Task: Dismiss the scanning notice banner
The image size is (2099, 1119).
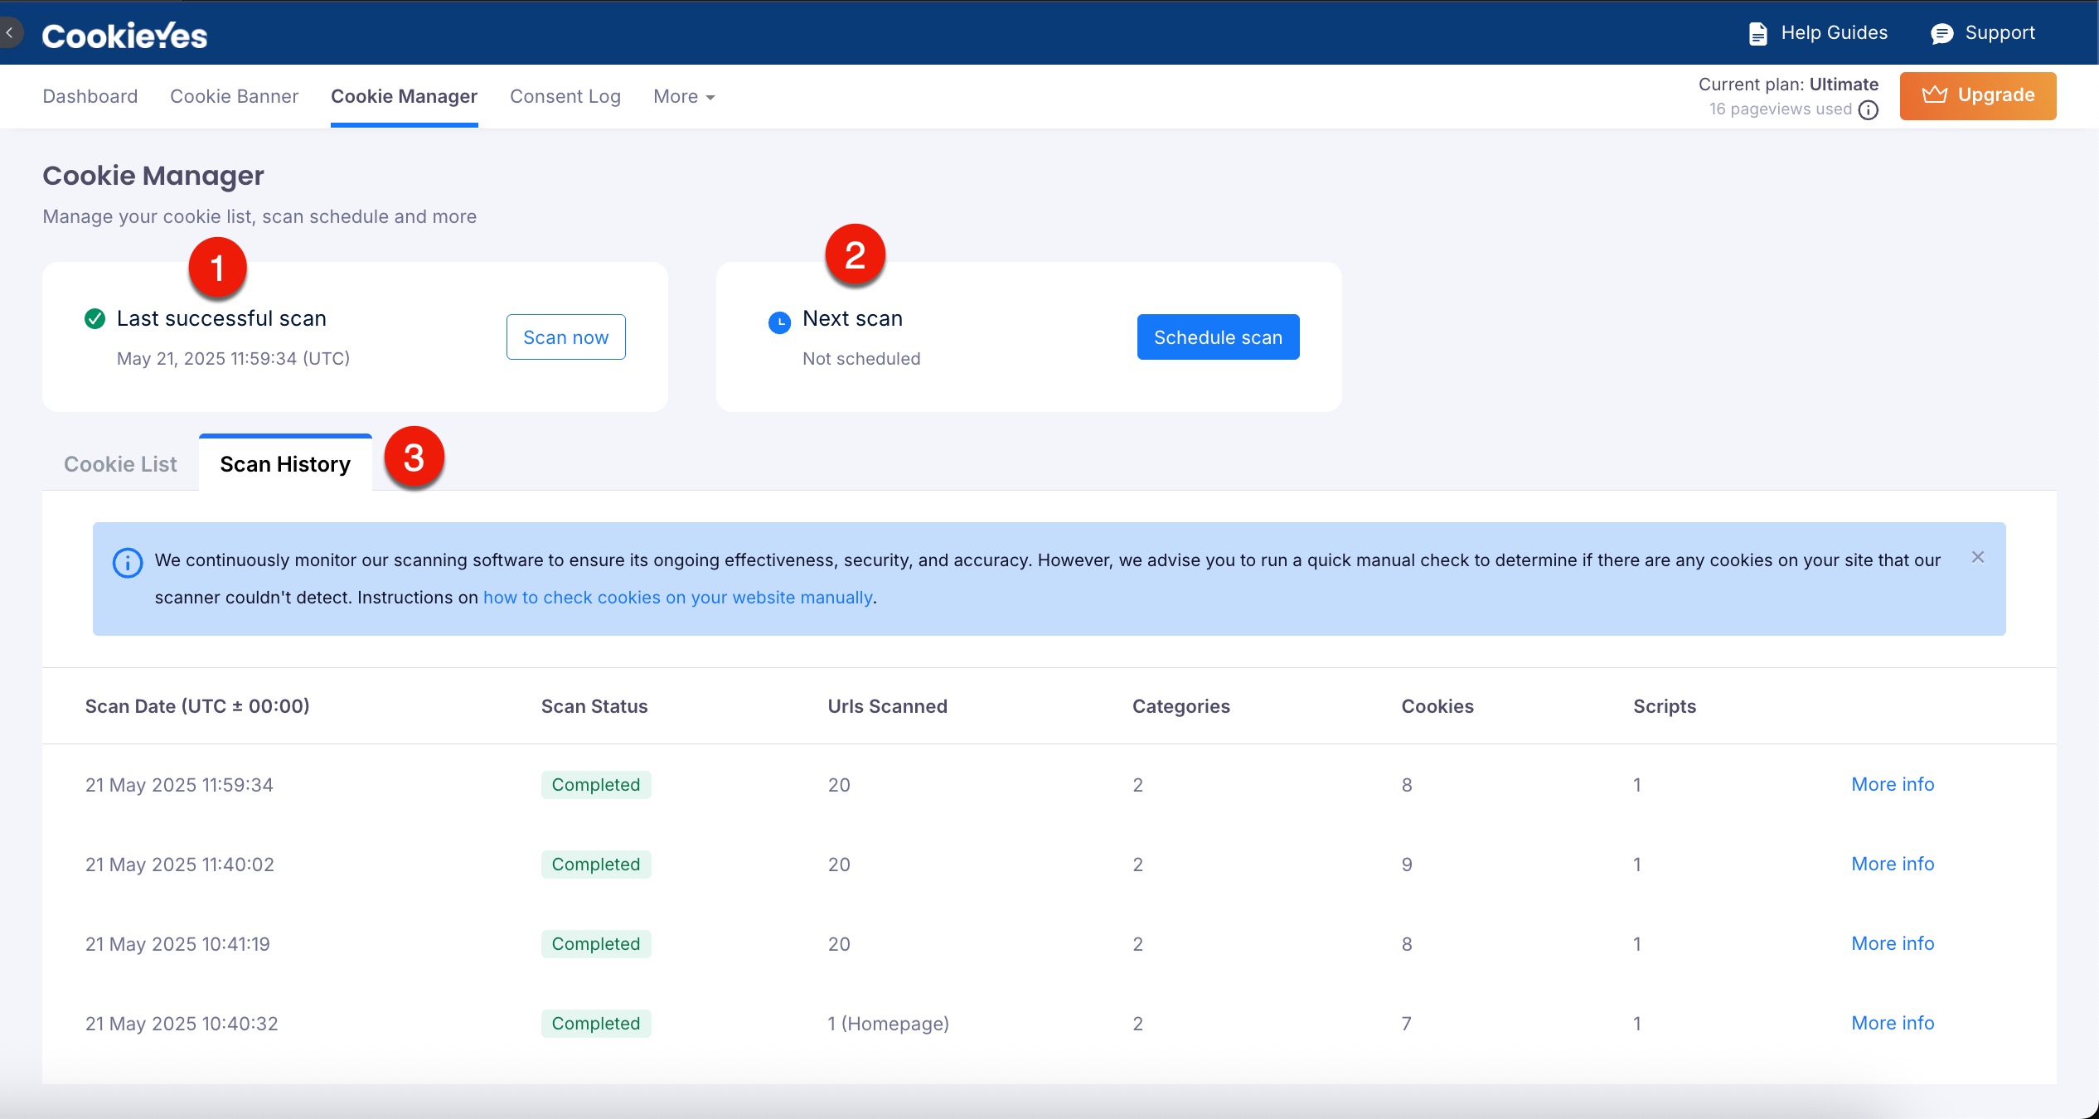Action: pyautogui.click(x=1978, y=557)
